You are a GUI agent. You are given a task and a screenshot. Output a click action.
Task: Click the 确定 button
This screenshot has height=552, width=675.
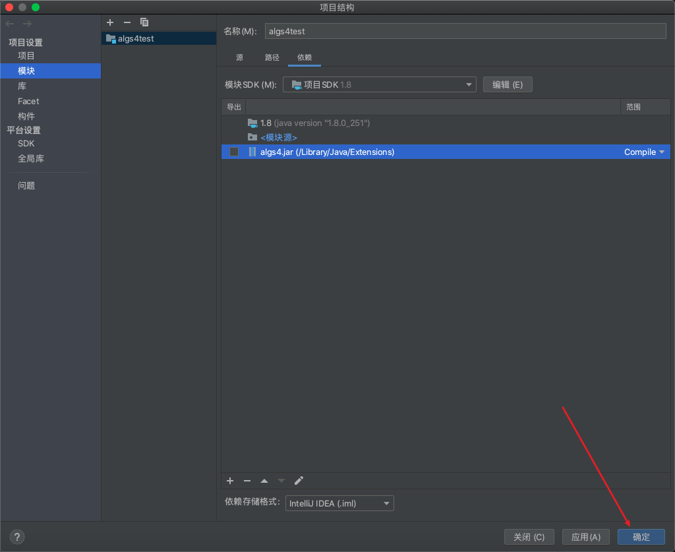pos(641,537)
